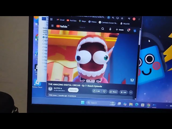Select the 'Dou' radio option in dialog
This screenshot has height=129, width=172.
coord(43,60)
